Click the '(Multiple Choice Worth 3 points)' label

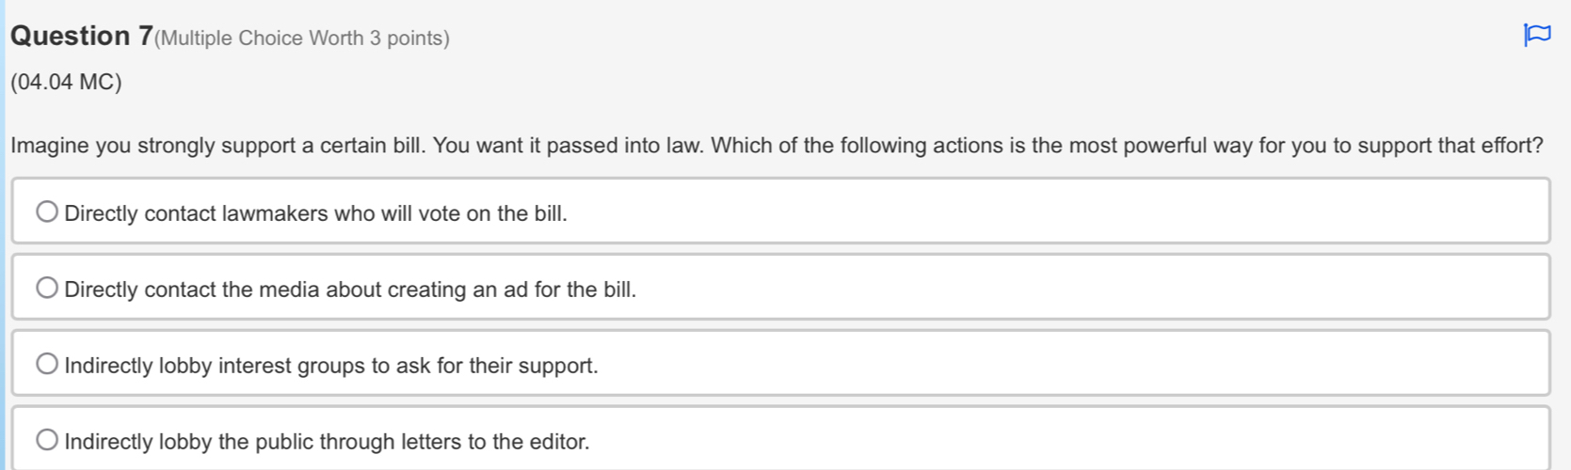coord(302,39)
